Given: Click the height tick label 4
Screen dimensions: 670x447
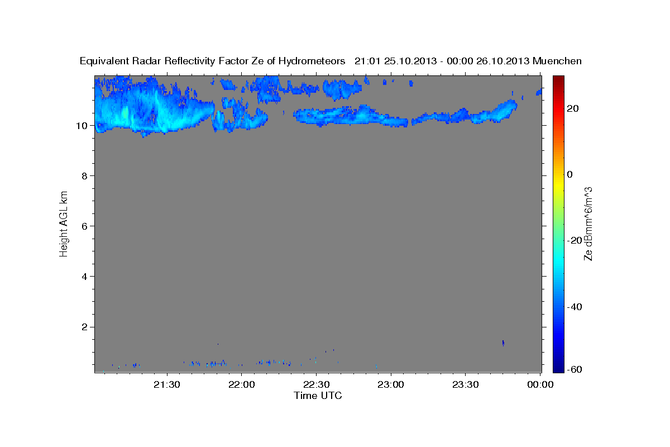Looking at the screenshot, I should pos(85,277).
